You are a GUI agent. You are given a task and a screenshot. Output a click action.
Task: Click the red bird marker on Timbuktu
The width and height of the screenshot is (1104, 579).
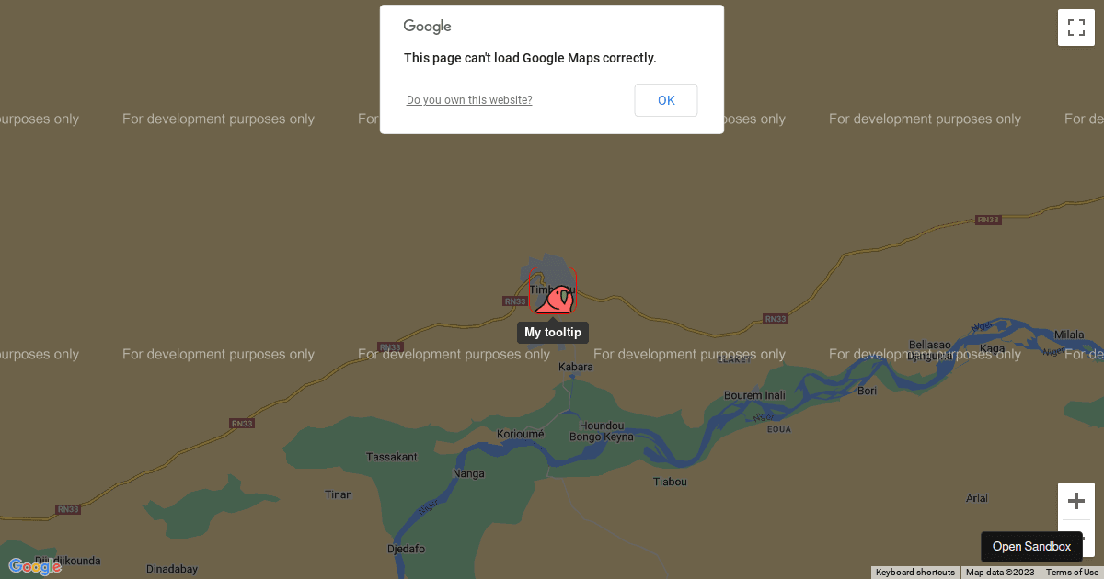click(x=556, y=291)
